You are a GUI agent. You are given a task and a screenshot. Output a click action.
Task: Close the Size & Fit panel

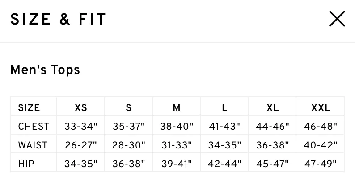[x=337, y=19]
